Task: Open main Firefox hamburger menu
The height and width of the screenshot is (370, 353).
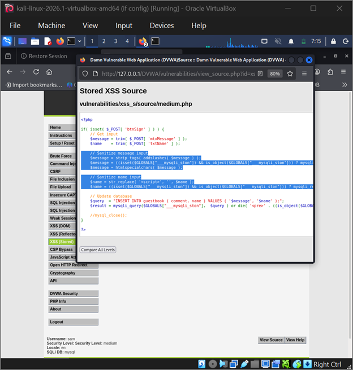Action: tap(343, 72)
